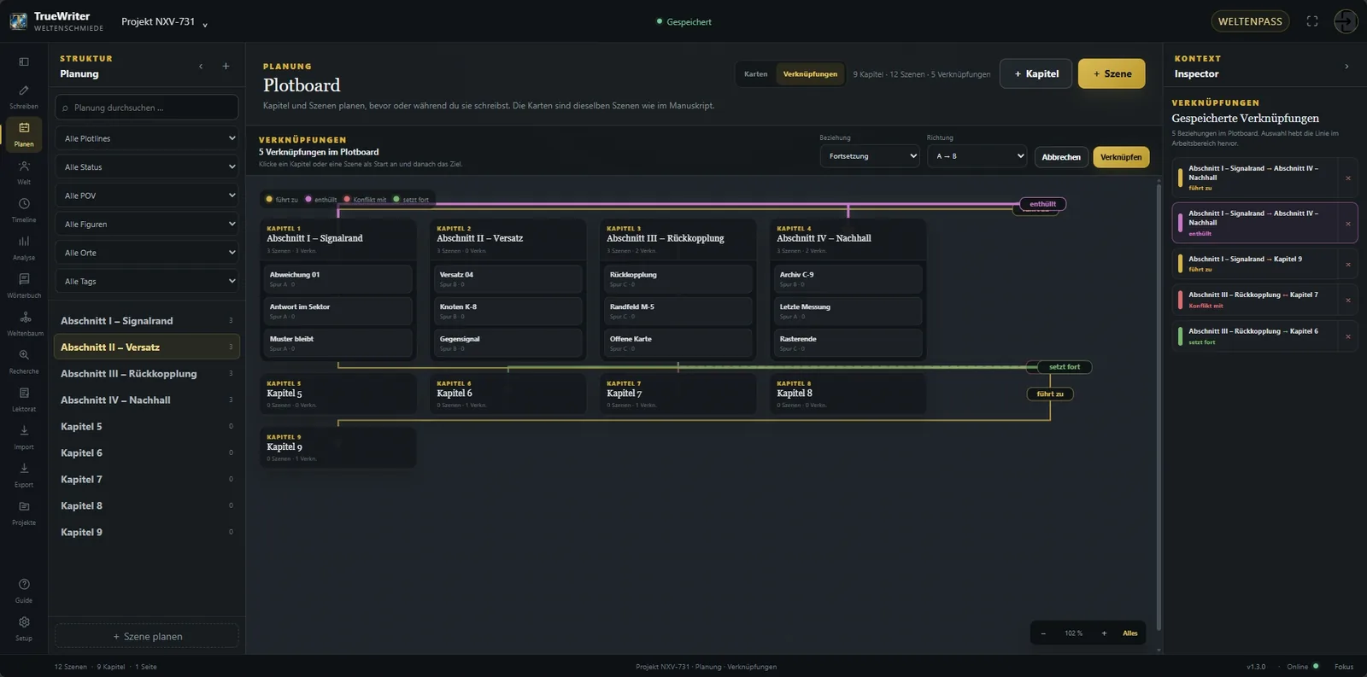
Task: Click the Abbrechen button
Action: click(x=1061, y=157)
